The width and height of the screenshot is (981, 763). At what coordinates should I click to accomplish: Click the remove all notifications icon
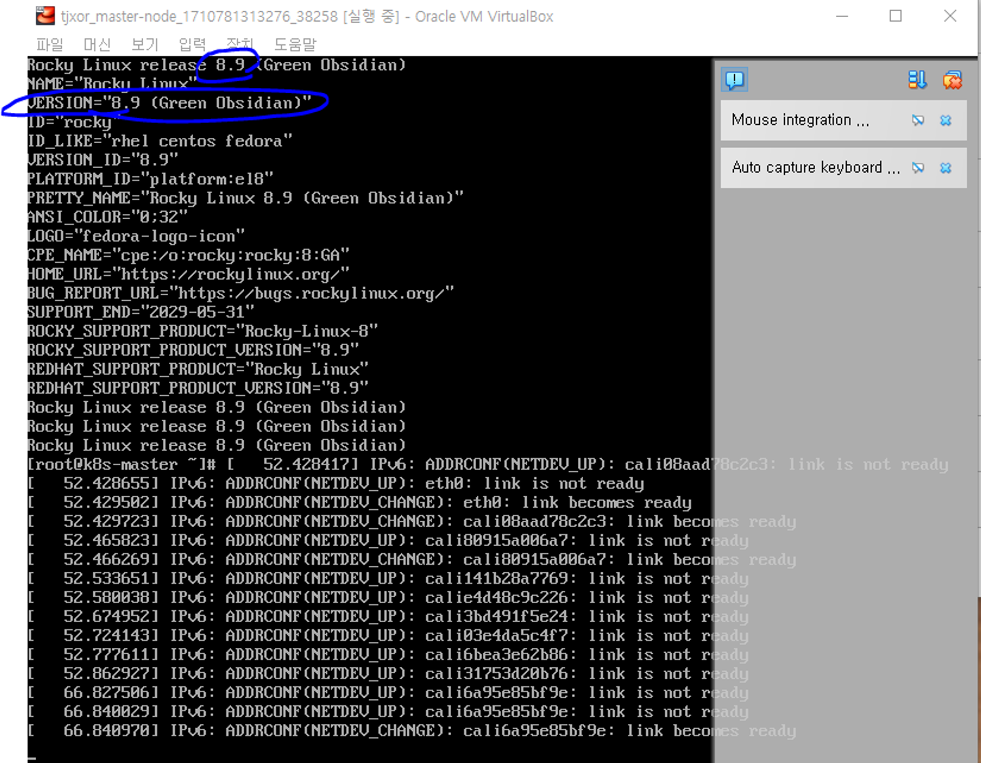[952, 79]
